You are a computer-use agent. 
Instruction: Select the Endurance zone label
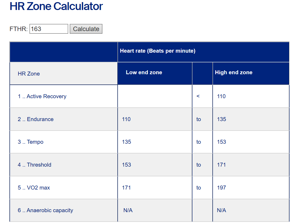(36, 119)
